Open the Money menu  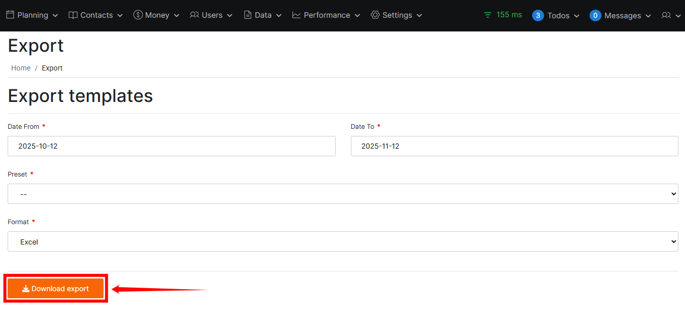pyautogui.click(x=156, y=15)
